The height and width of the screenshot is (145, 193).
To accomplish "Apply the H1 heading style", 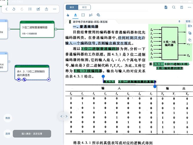I will 190,26.
